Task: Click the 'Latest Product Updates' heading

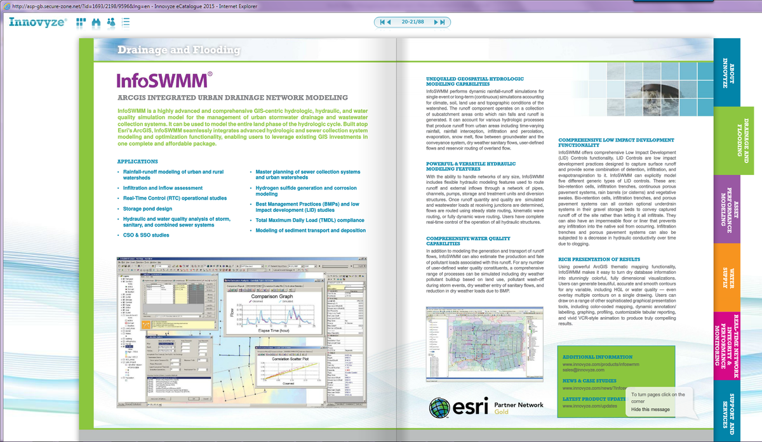Action: [x=594, y=398]
